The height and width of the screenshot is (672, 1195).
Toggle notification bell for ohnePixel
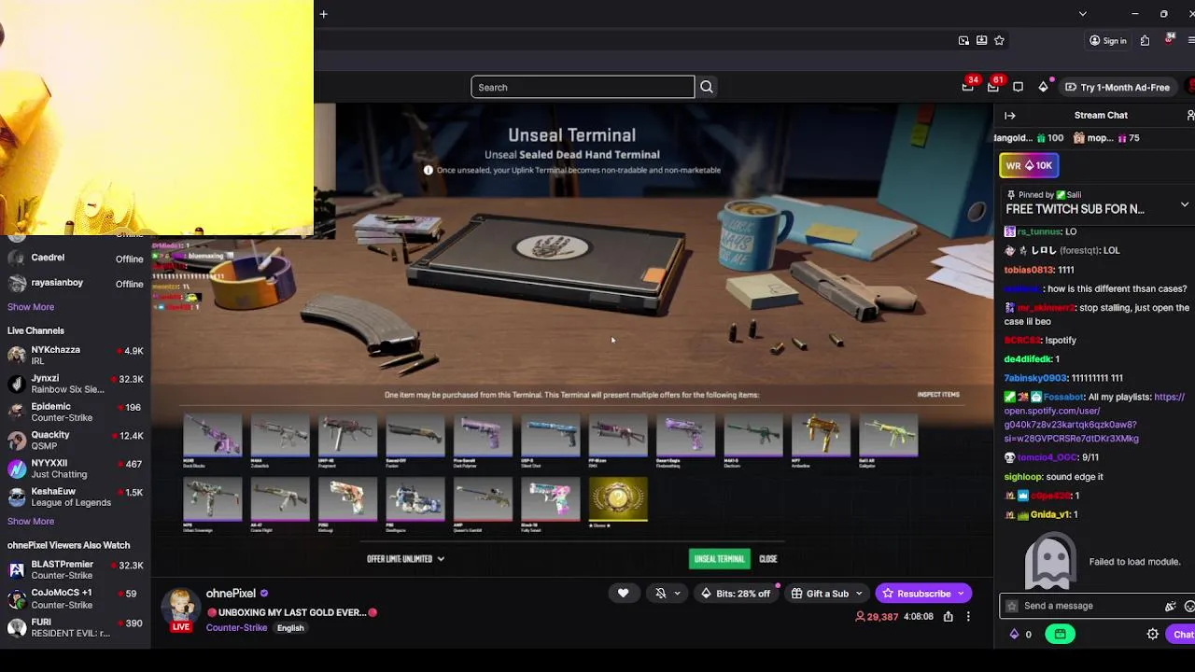pos(661,594)
